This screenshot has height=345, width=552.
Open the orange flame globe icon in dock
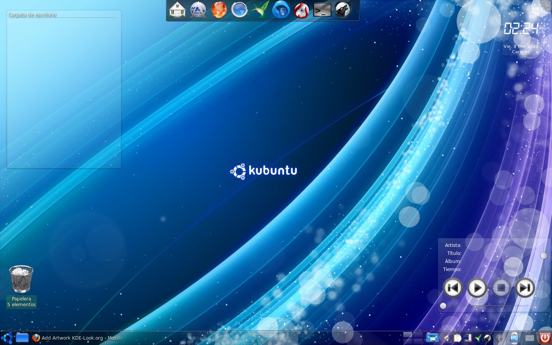[x=219, y=10]
